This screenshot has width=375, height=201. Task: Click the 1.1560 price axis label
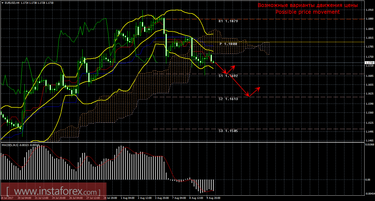coord(370,113)
